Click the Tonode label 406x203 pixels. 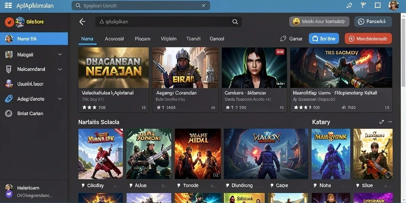[191, 186]
